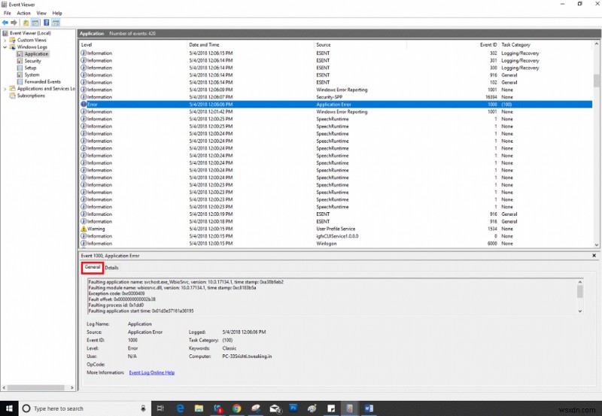
Task: Click the blue Help toolbar icon
Action: coord(46,23)
